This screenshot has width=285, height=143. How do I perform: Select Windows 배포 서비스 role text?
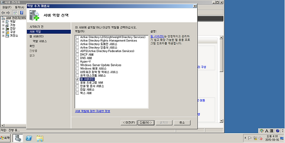click(x=93, y=69)
